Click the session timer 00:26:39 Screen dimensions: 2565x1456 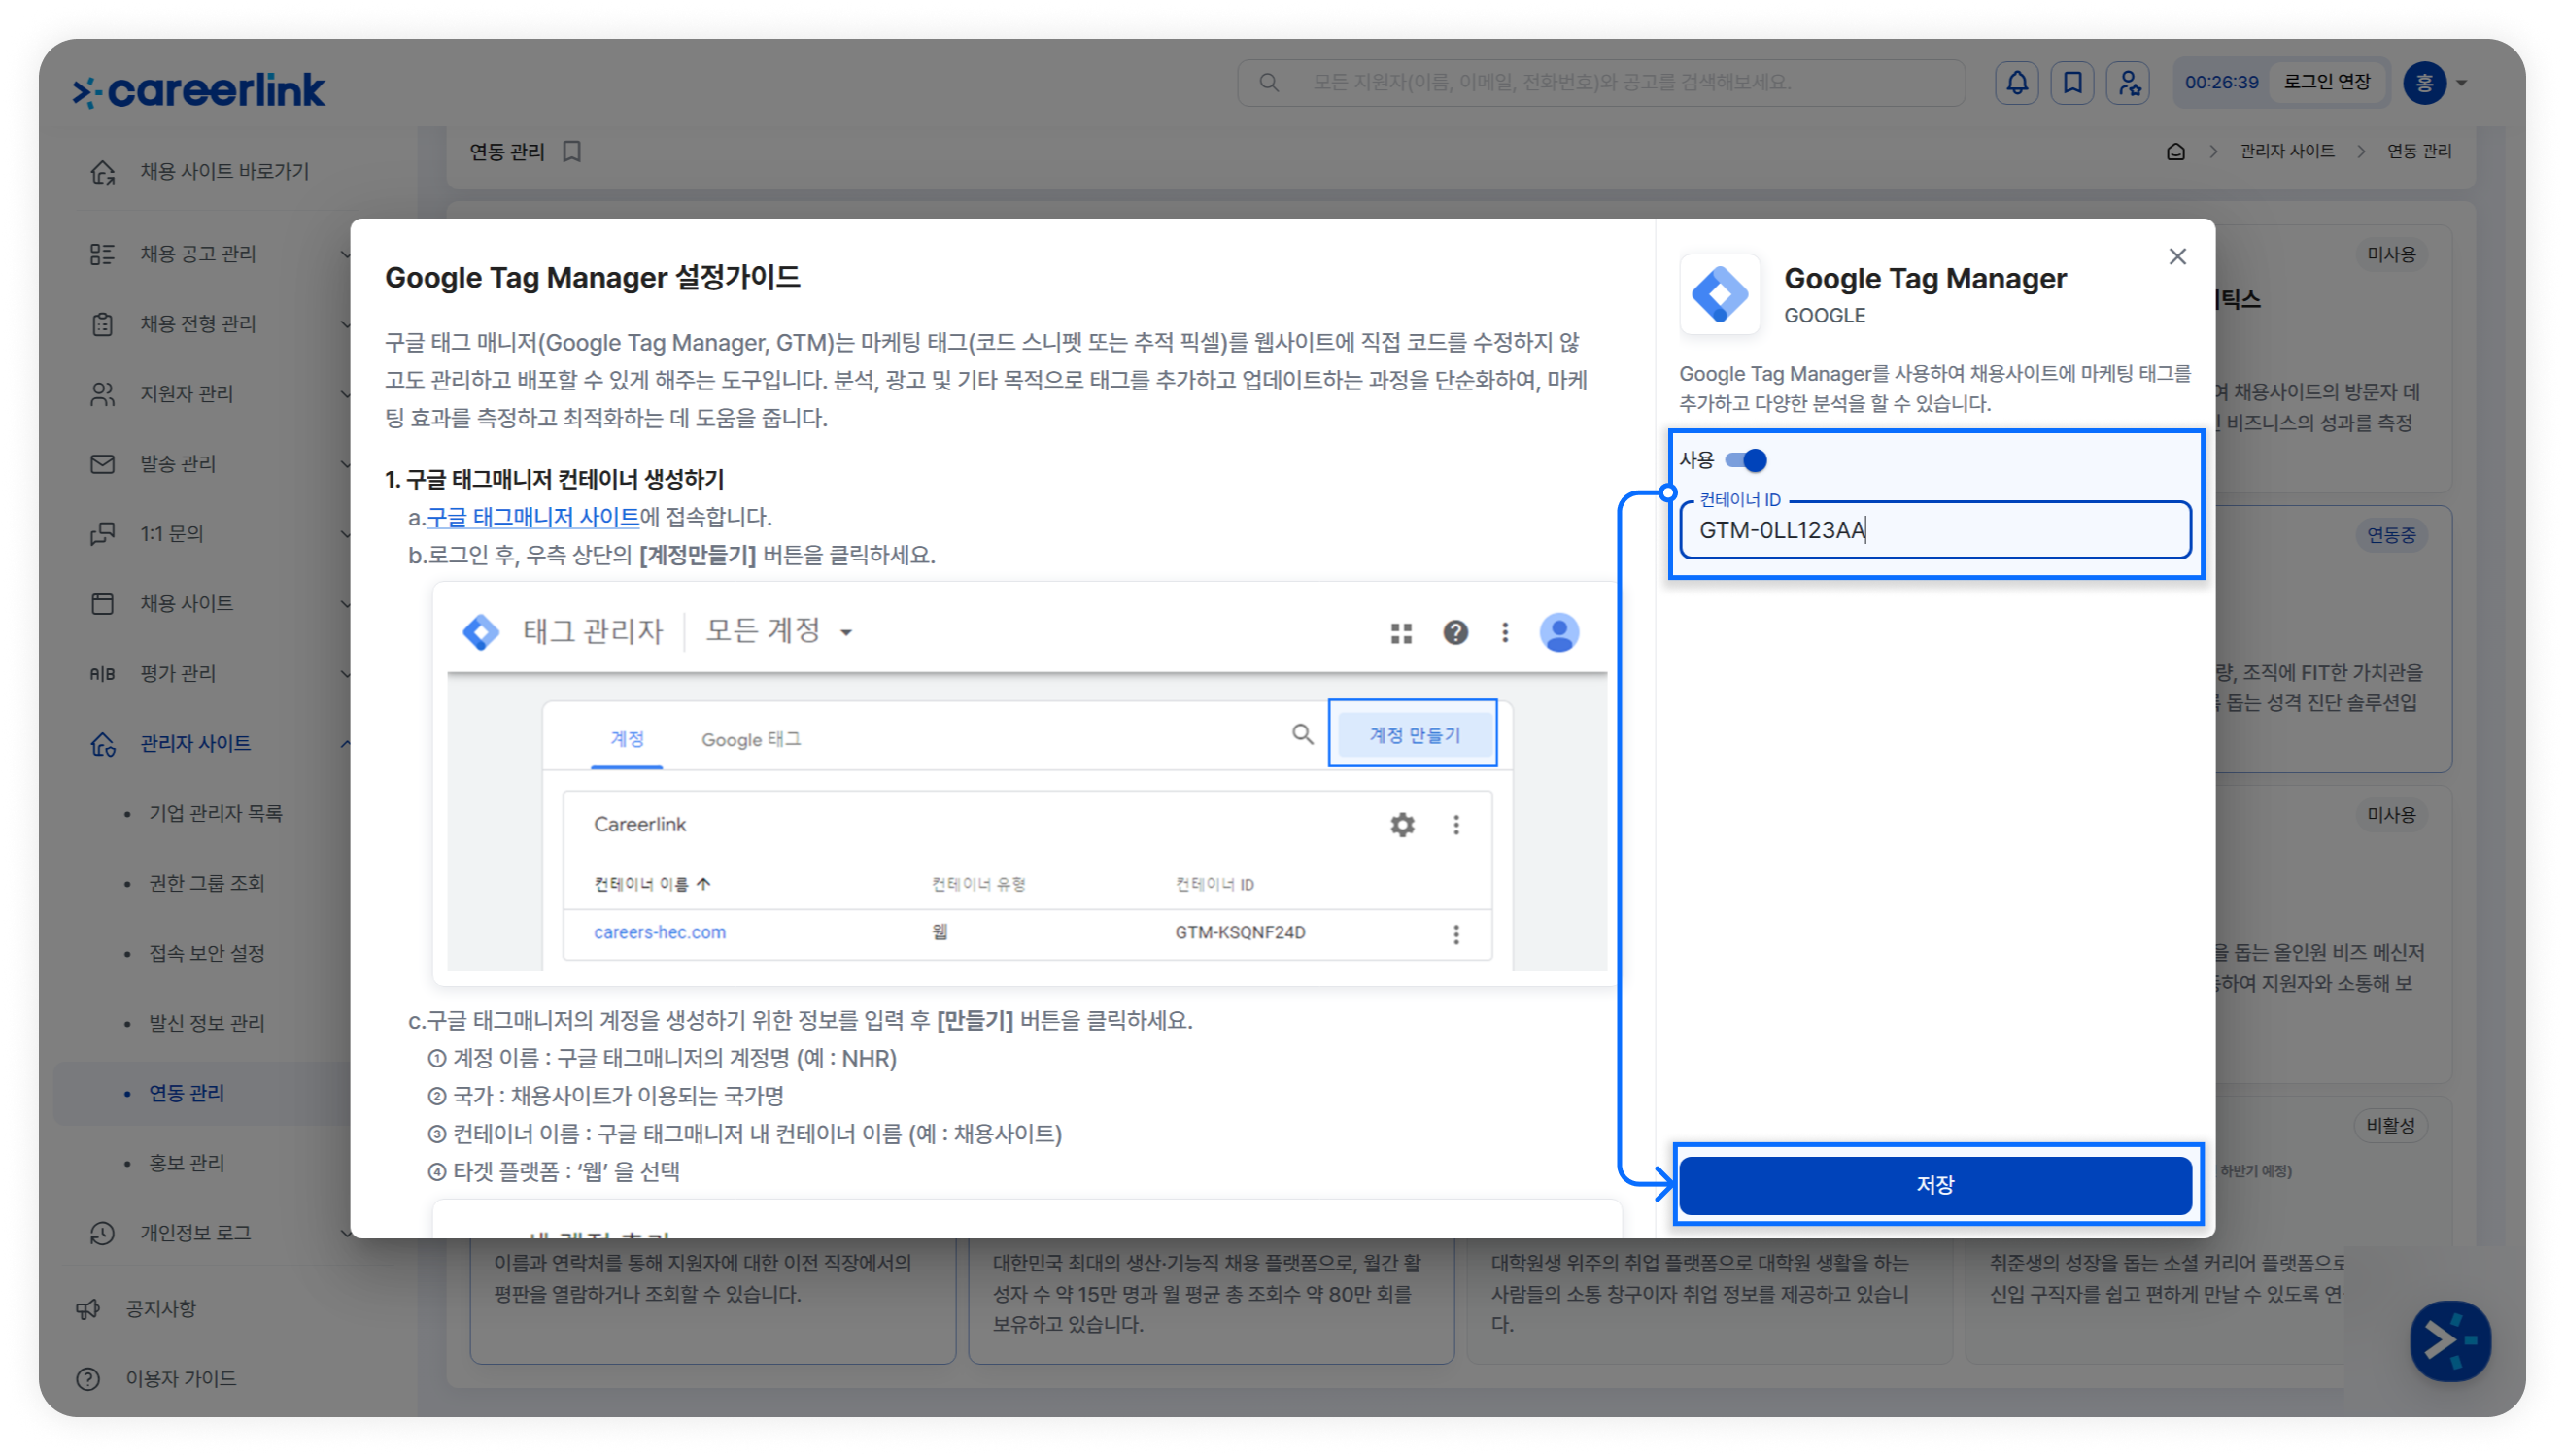2221,82
